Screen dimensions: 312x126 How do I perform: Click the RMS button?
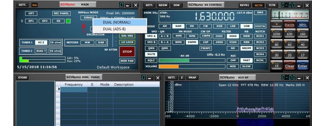coord(260,12)
